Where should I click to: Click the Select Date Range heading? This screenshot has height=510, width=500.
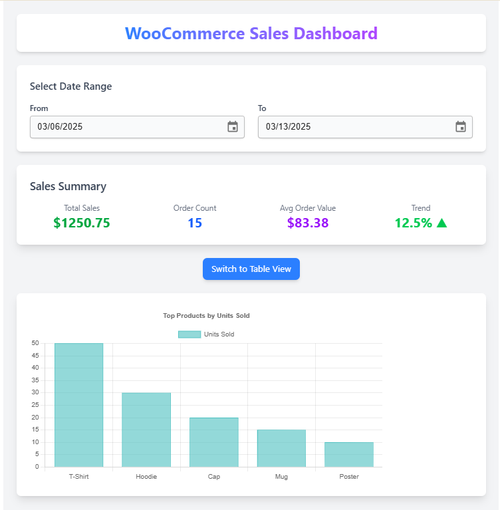point(71,86)
